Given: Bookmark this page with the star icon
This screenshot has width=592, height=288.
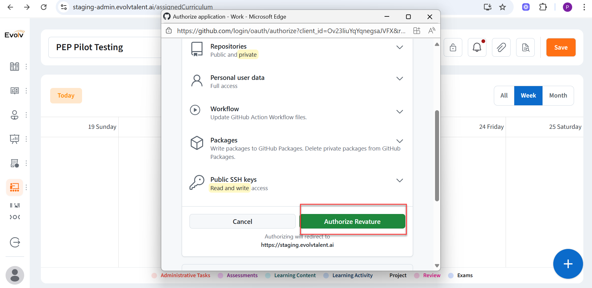Looking at the screenshot, I should [503, 7].
